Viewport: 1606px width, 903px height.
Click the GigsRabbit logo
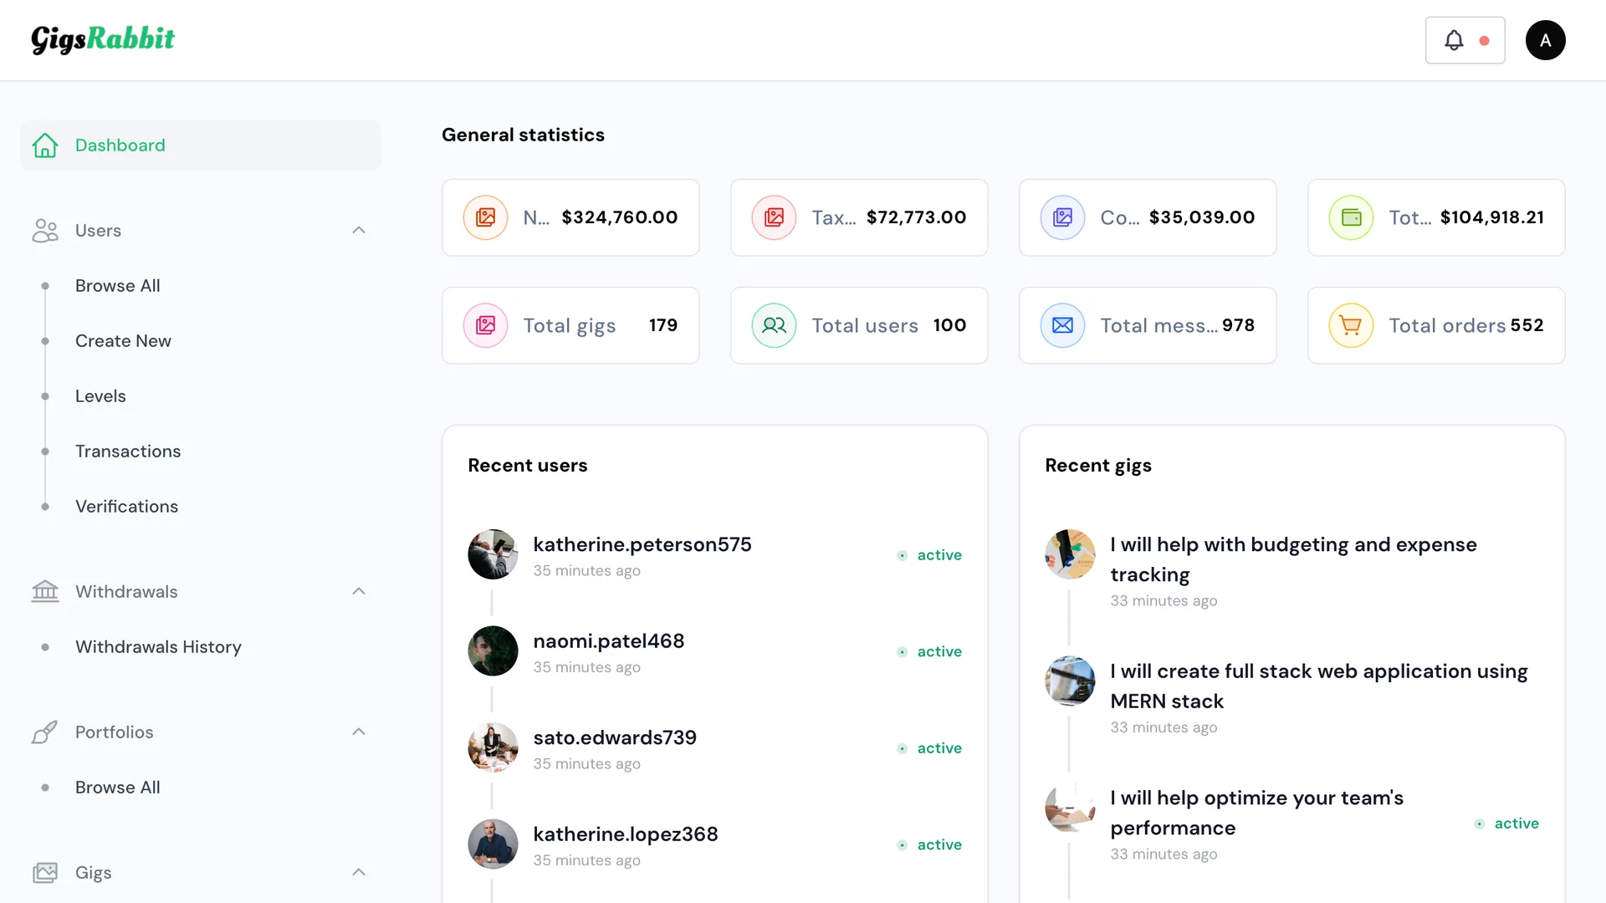coord(103,39)
